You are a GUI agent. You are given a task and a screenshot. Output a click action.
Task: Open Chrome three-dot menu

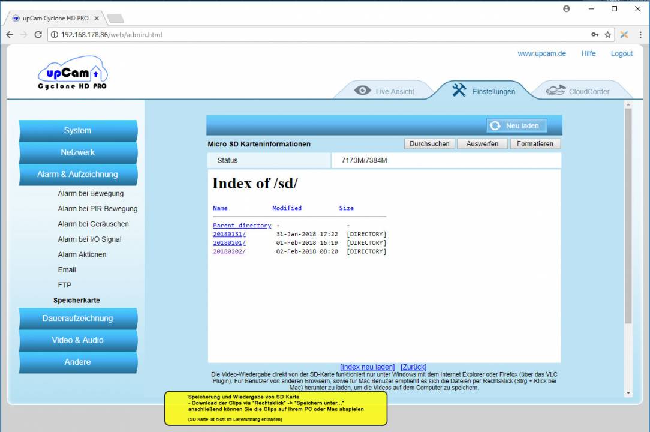click(640, 35)
